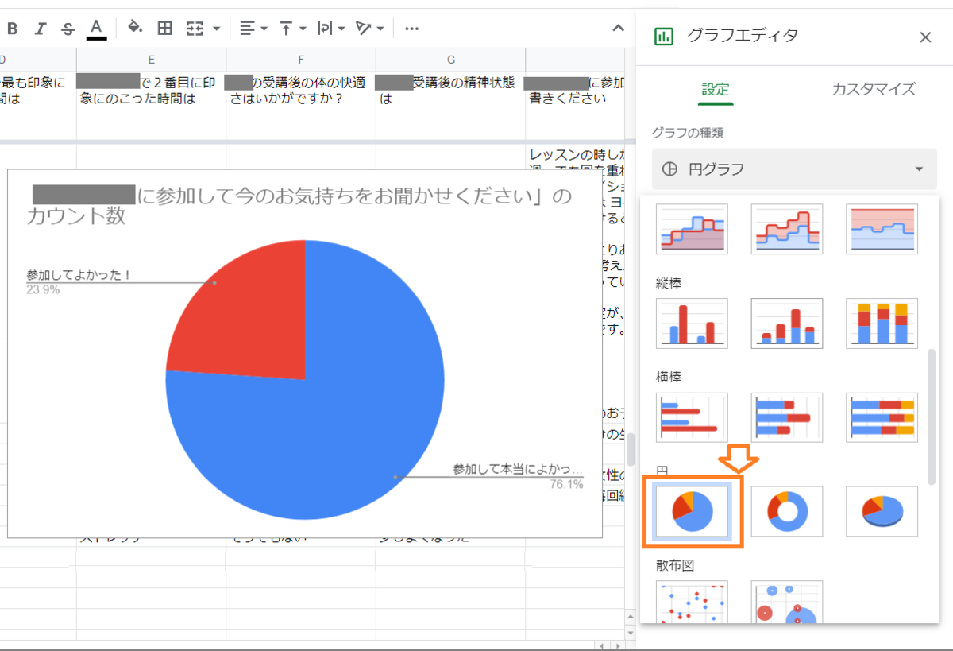Click the chart type list scrollbar
953x651 pixels.
click(x=932, y=416)
